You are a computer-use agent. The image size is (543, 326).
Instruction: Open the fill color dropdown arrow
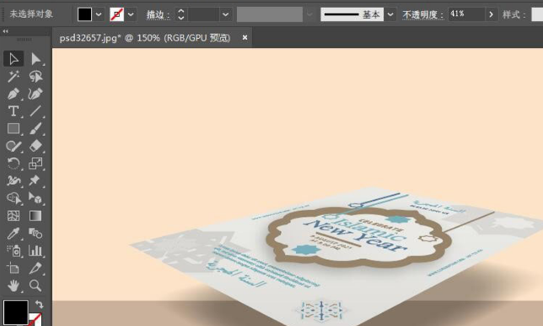pyautogui.click(x=99, y=14)
